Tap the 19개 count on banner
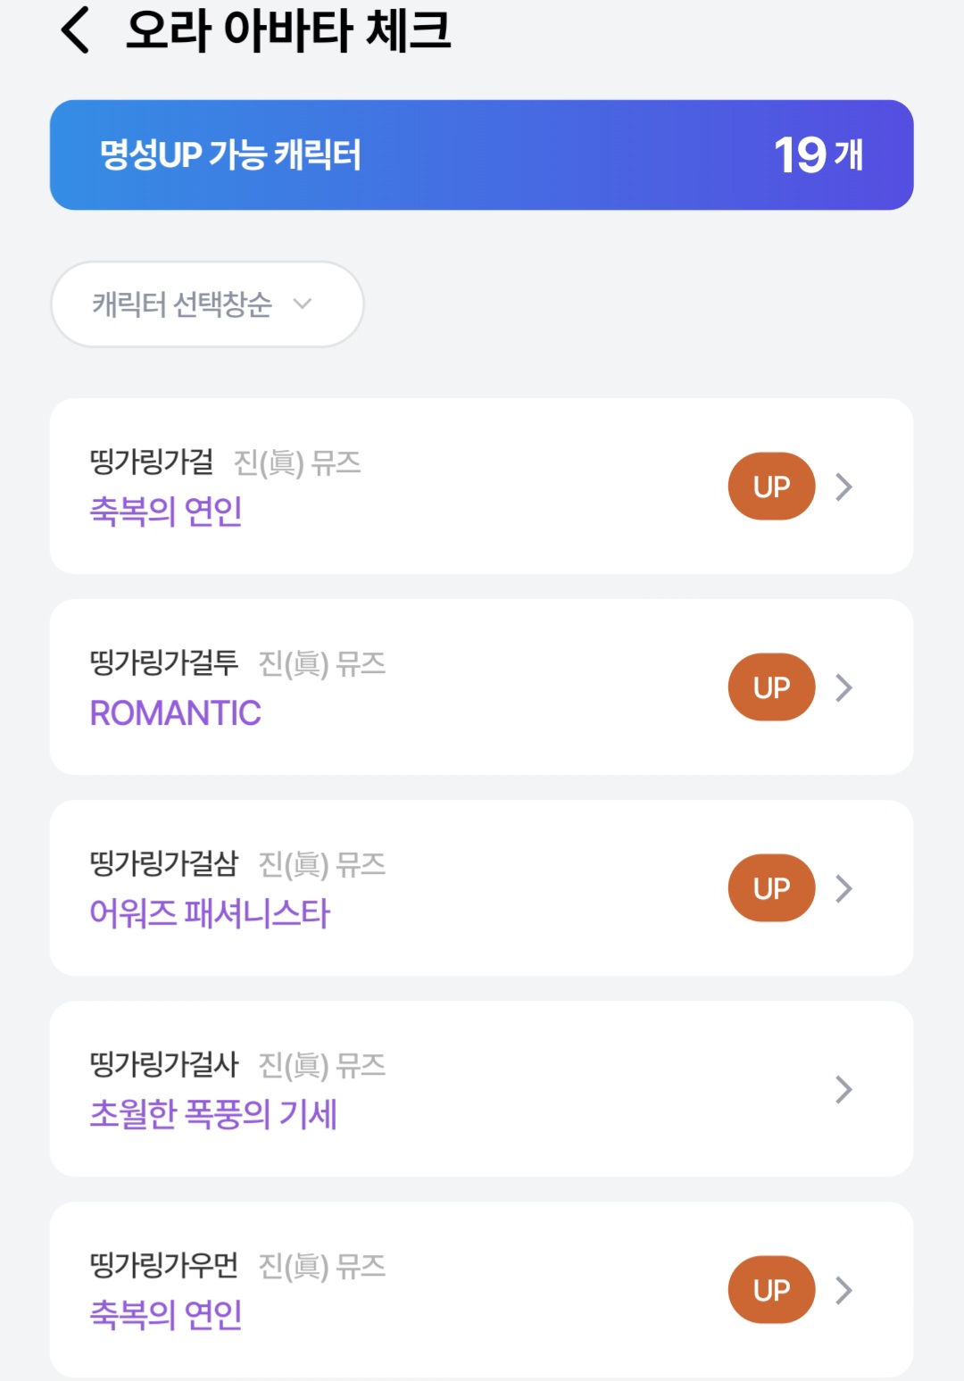964x1381 pixels. [818, 155]
